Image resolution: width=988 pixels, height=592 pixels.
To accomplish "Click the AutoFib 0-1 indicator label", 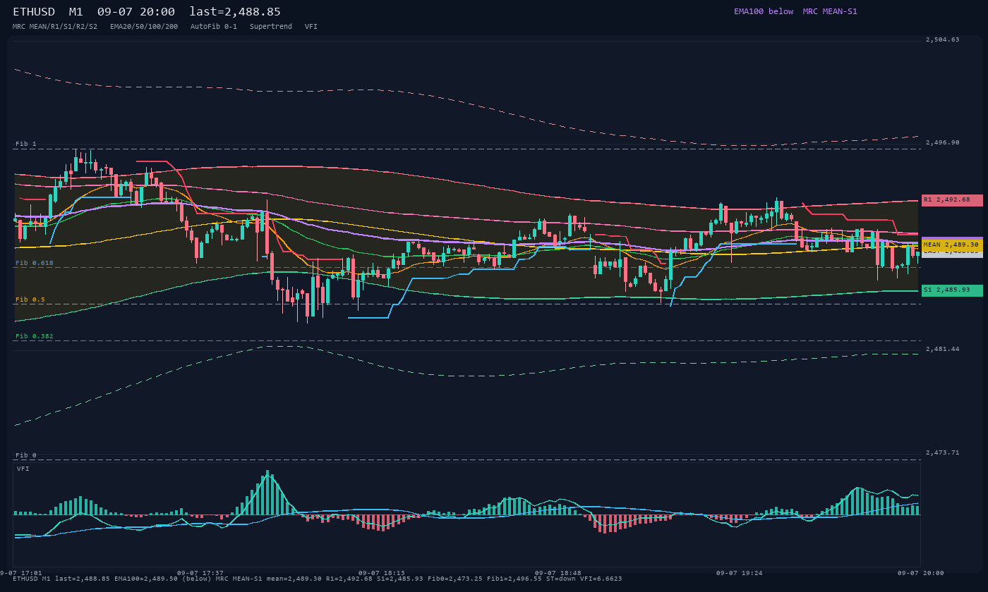I will coord(214,26).
